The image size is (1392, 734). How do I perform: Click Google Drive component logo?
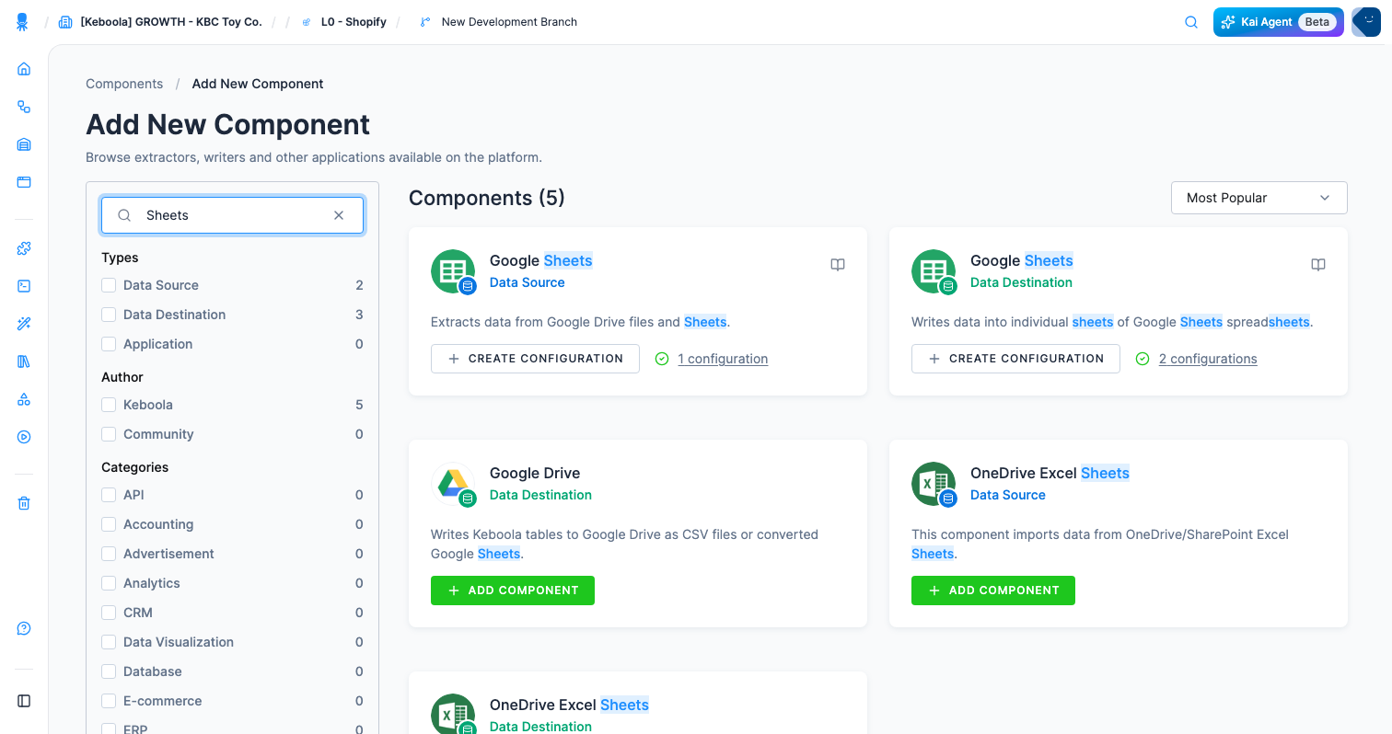pyautogui.click(x=453, y=485)
